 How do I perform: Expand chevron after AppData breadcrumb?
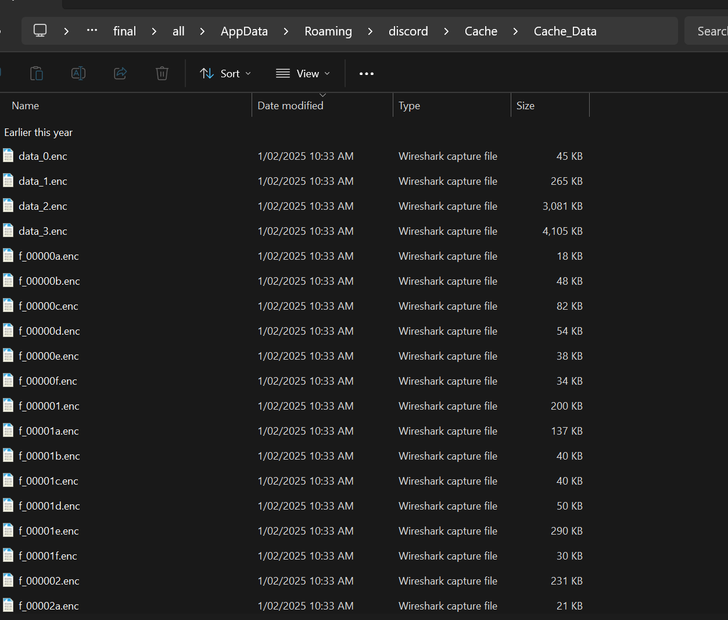click(x=286, y=31)
